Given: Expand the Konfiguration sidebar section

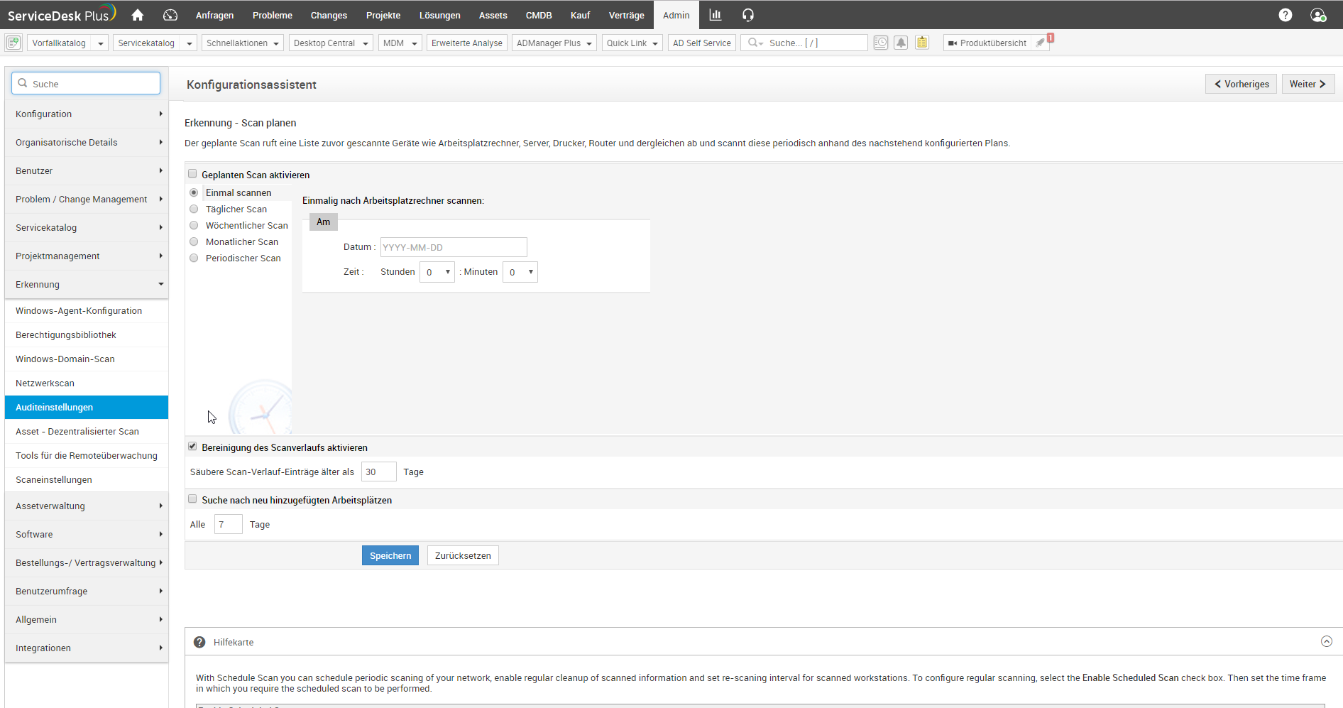Looking at the screenshot, I should [87, 114].
